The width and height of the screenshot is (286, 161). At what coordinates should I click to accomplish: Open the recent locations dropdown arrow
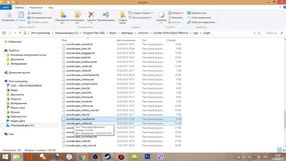pos(15,33)
